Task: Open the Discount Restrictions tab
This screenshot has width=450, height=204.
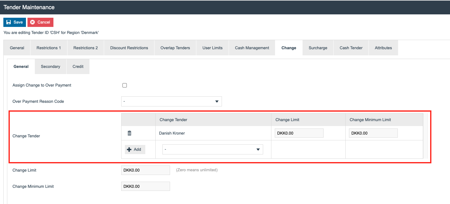Action: [x=129, y=48]
